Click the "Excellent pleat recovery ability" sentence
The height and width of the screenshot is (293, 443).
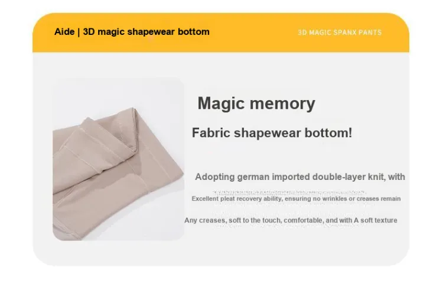click(x=296, y=199)
